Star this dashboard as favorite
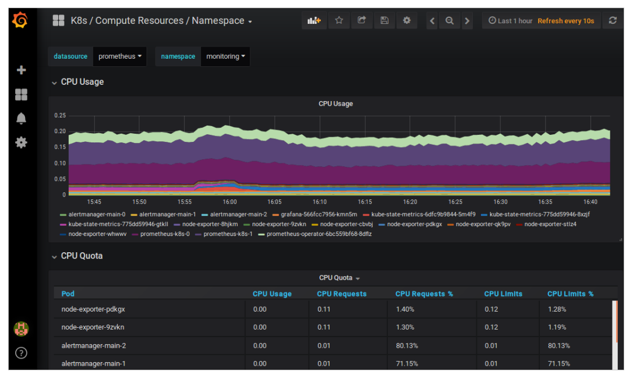The height and width of the screenshot is (379, 633). tap(339, 21)
